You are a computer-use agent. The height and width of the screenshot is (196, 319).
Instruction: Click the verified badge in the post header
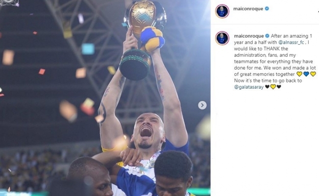tap(267, 8)
